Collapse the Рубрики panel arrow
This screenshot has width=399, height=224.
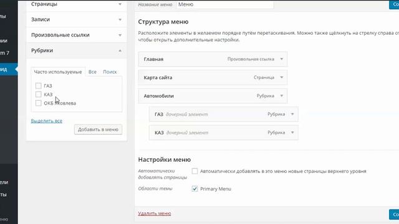point(120,50)
